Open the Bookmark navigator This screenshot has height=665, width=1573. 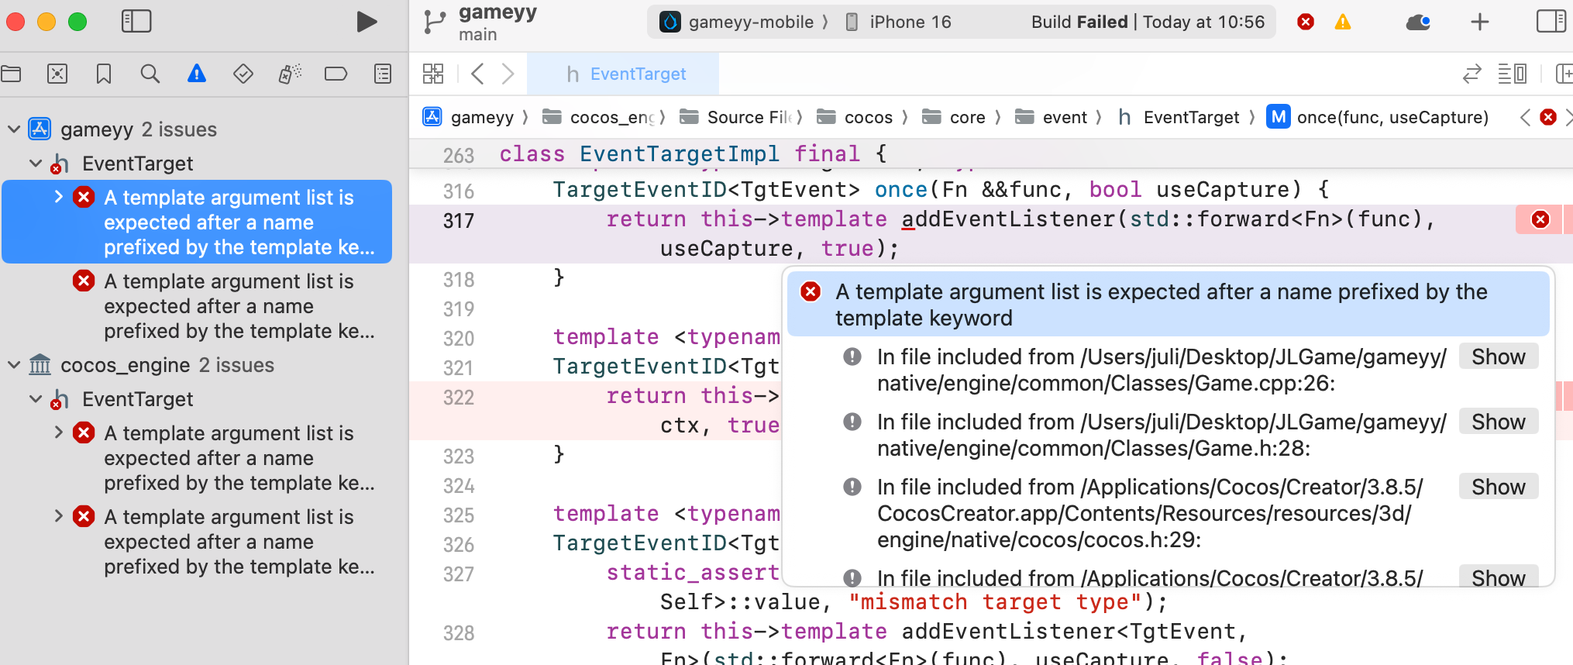104,74
